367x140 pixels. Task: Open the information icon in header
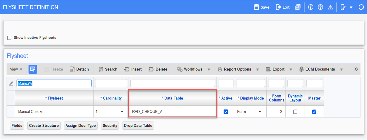[310, 7]
